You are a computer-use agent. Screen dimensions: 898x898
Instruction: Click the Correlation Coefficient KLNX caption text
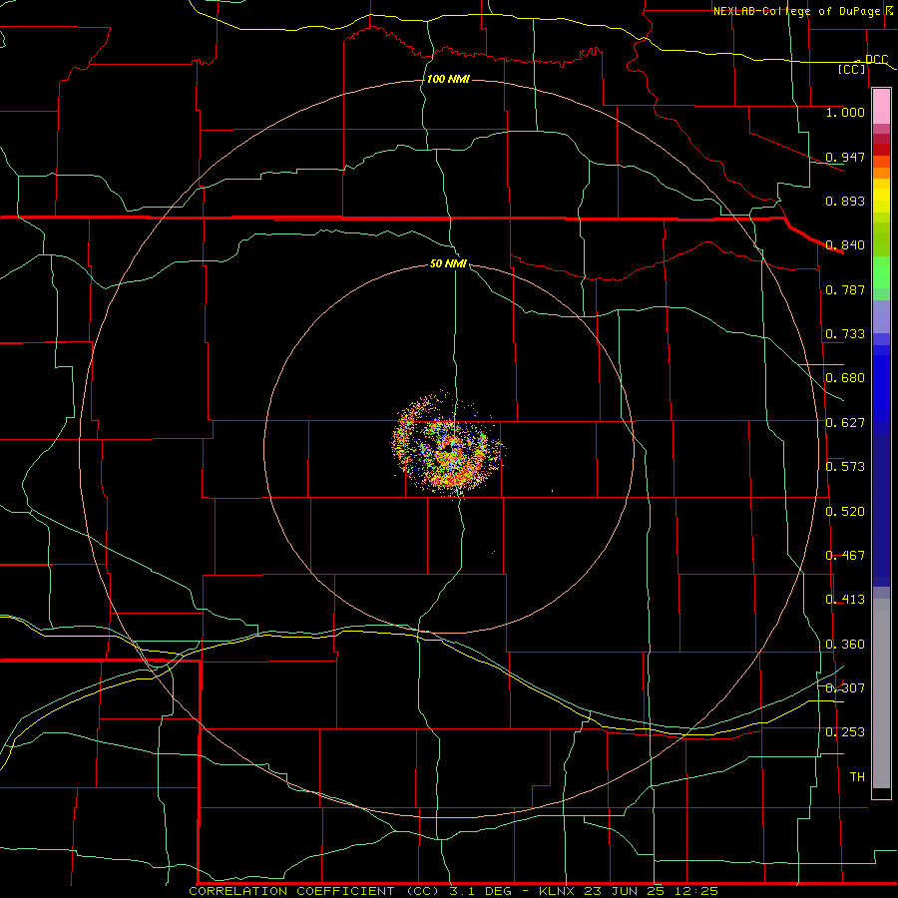(x=454, y=891)
